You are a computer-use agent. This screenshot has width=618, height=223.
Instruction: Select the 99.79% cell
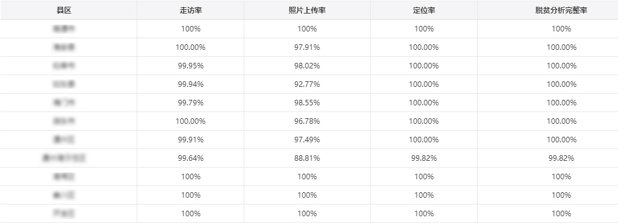[x=191, y=103]
